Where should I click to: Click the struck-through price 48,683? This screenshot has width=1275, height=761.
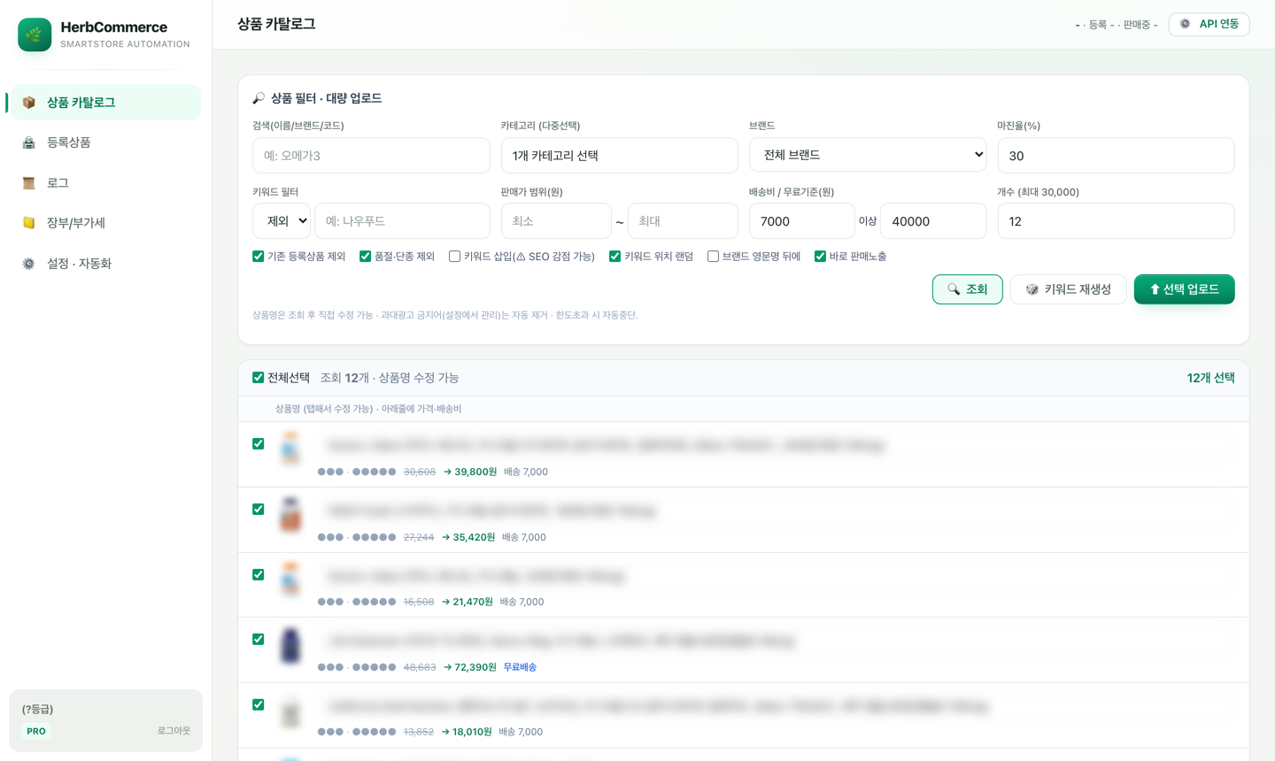tap(420, 667)
